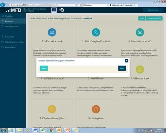Image resolution: width=166 pixels, height=133 pixels.
Task: Open the Jövedelemmutató calculator icon
Action: click(140, 32)
